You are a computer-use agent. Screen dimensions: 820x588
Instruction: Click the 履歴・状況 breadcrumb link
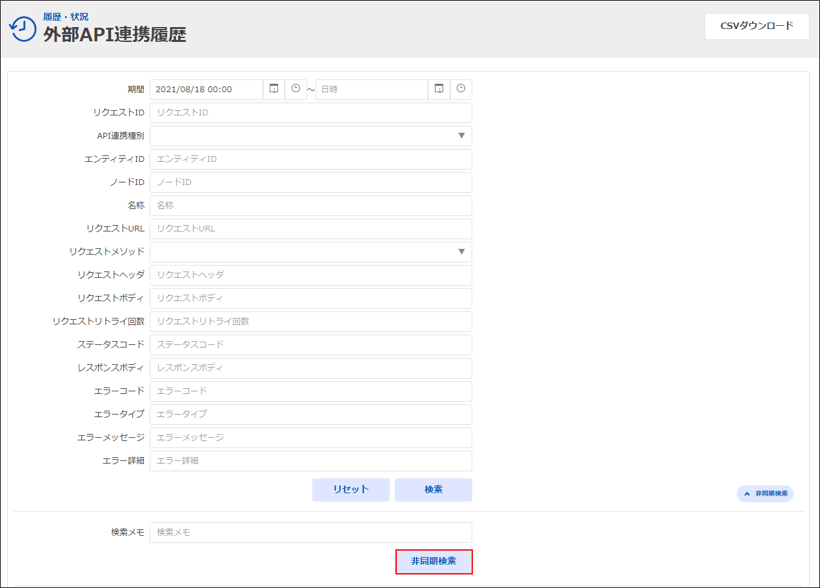(66, 17)
